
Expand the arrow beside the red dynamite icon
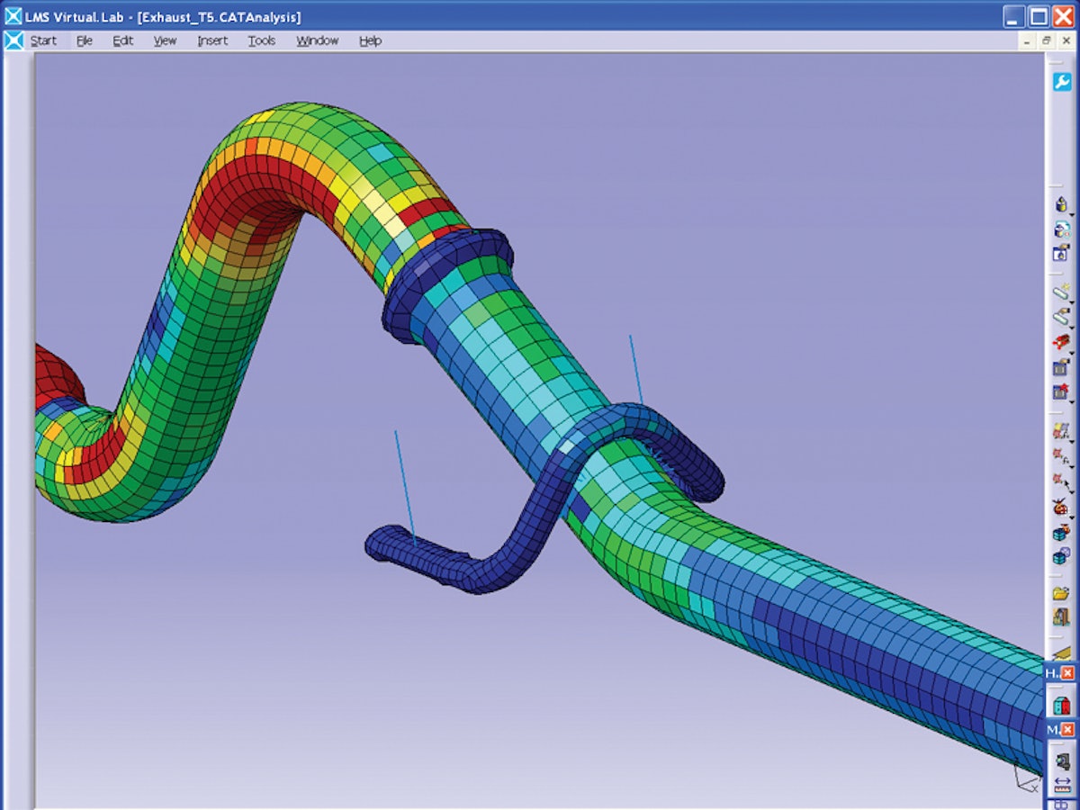coord(1072,351)
